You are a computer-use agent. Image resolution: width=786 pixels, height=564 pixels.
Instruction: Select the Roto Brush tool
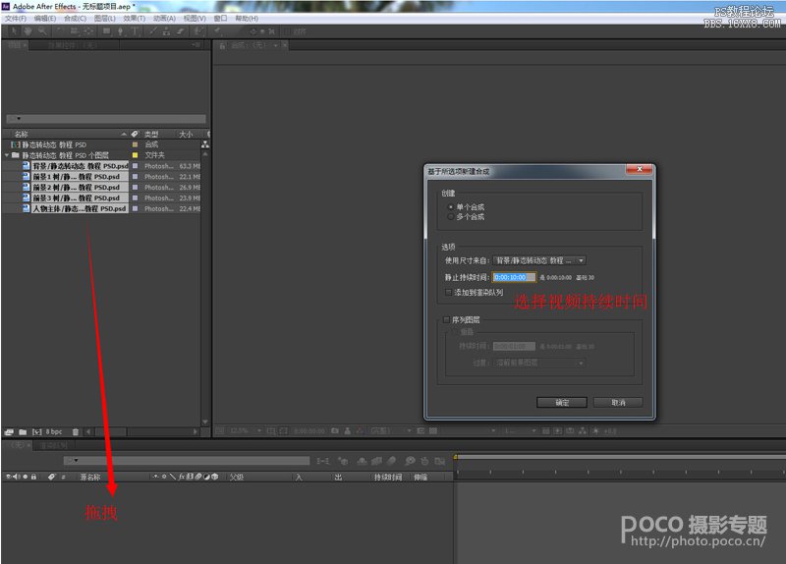(x=198, y=31)
